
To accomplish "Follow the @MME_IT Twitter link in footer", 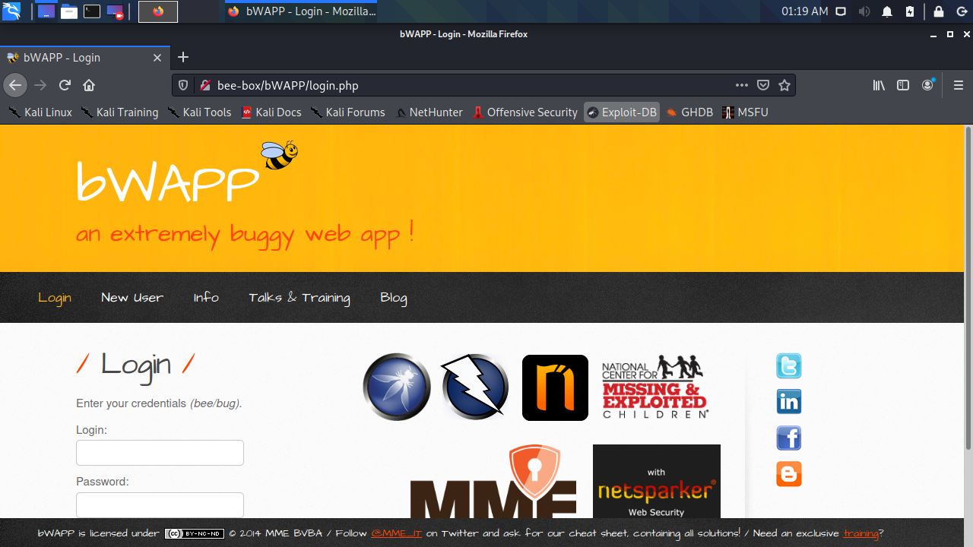I will 396,533.
